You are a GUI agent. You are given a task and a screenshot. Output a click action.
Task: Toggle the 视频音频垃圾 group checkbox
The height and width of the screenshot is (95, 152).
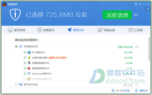(x=16, y=46)
